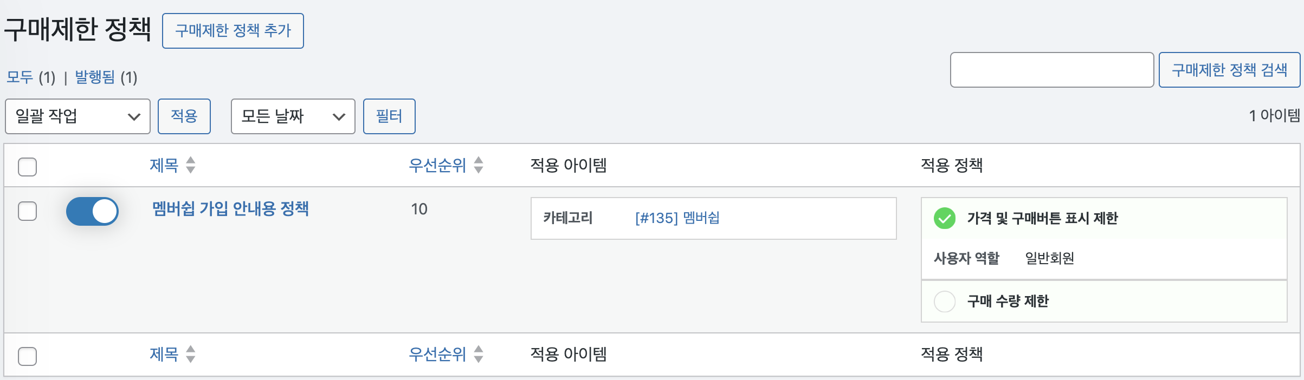Check the select-all checkbox in table header
The width and height of the screenshot is (1304, 380).
(27, 167)
